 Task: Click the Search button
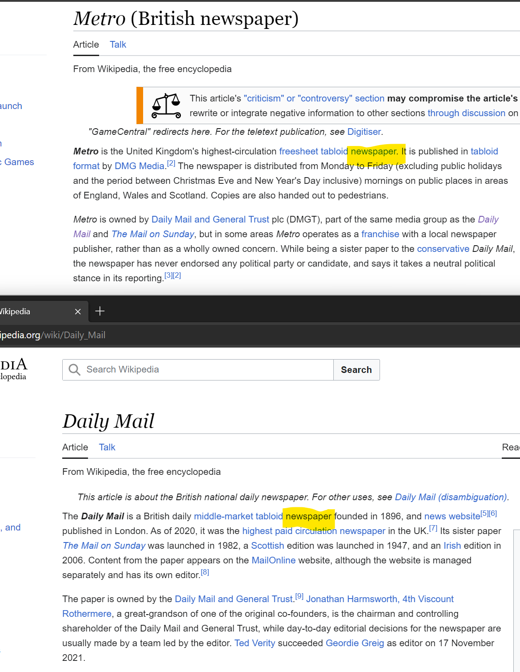(356, 370)
